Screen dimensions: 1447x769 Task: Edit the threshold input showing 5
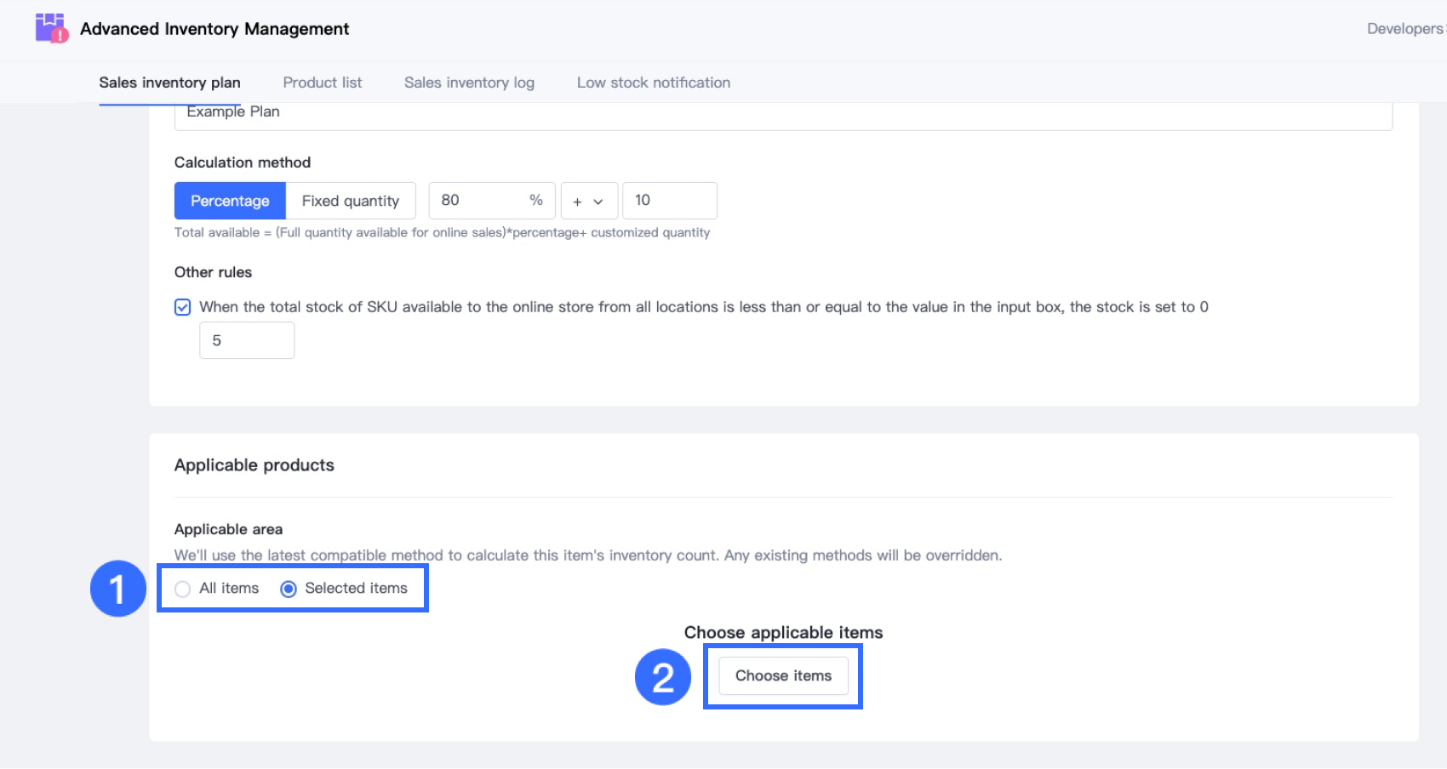tap(247, 340)
